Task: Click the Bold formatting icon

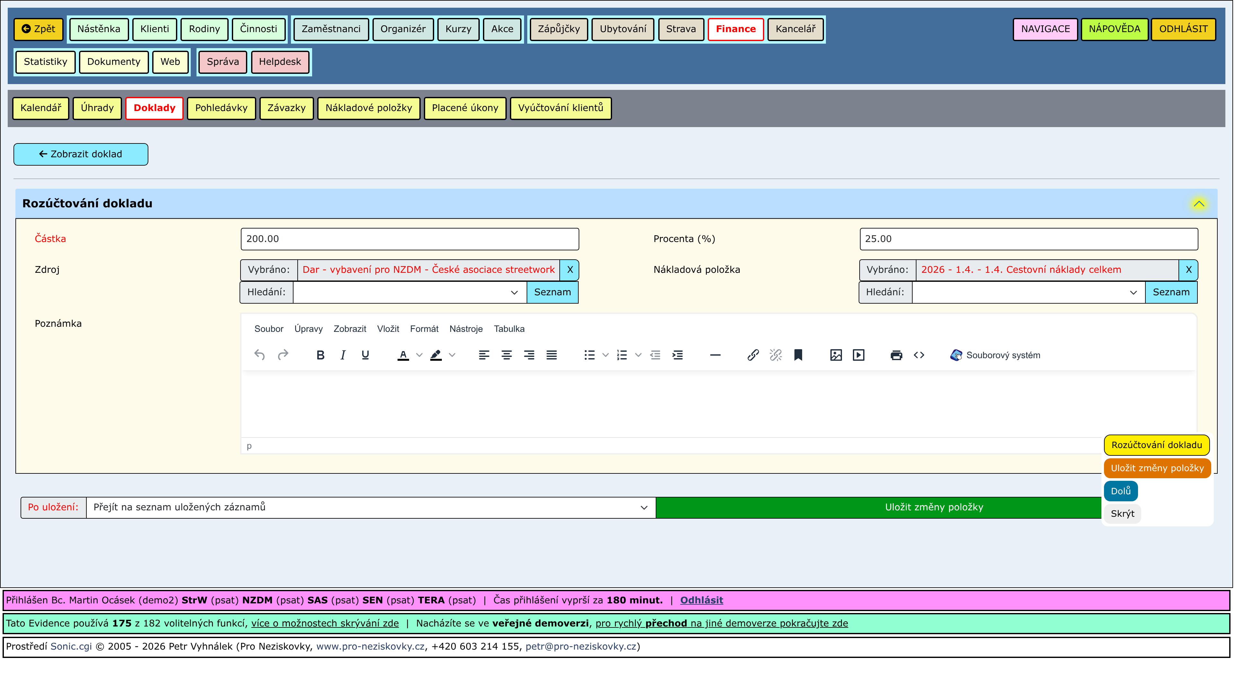Action: 320,355
